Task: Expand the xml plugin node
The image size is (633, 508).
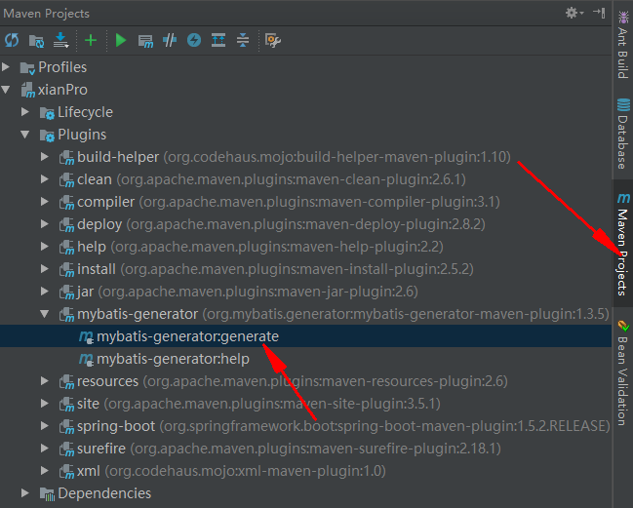Action: (x=45, y=471)
